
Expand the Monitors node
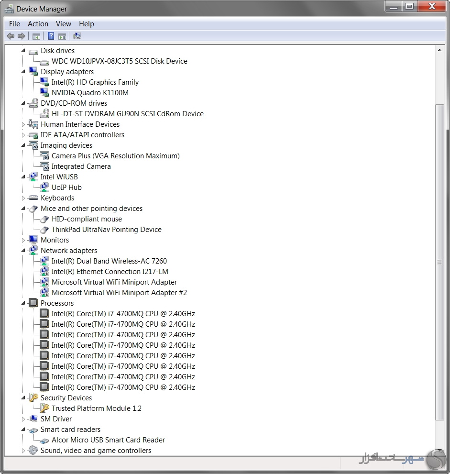[23, 240]
